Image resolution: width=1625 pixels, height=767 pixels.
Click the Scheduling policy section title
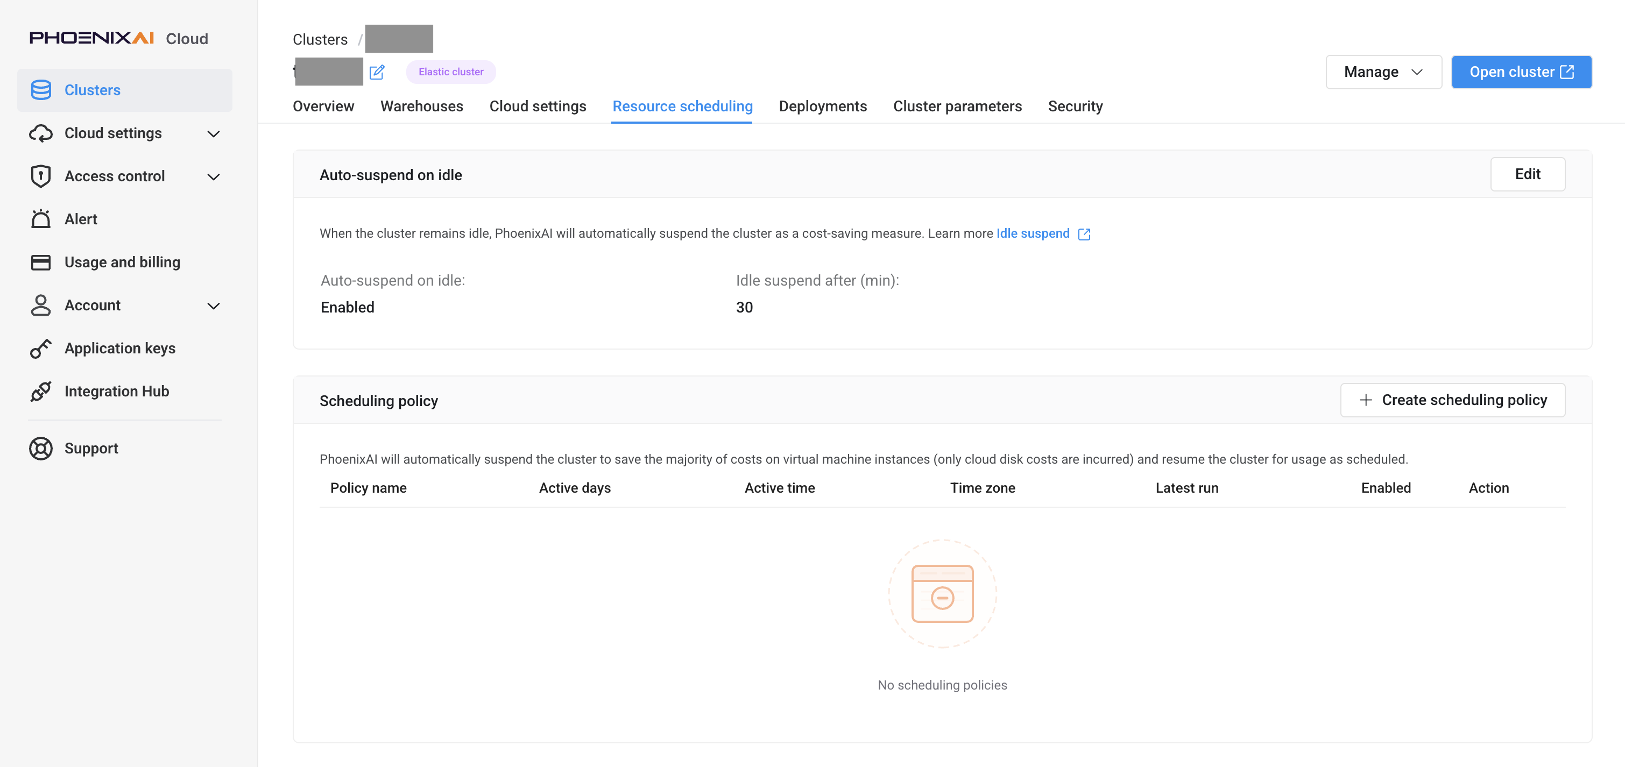379,401
